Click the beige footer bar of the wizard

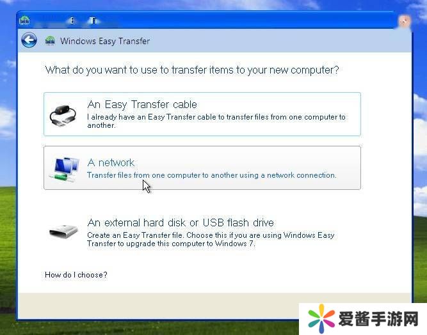[158, 306]
